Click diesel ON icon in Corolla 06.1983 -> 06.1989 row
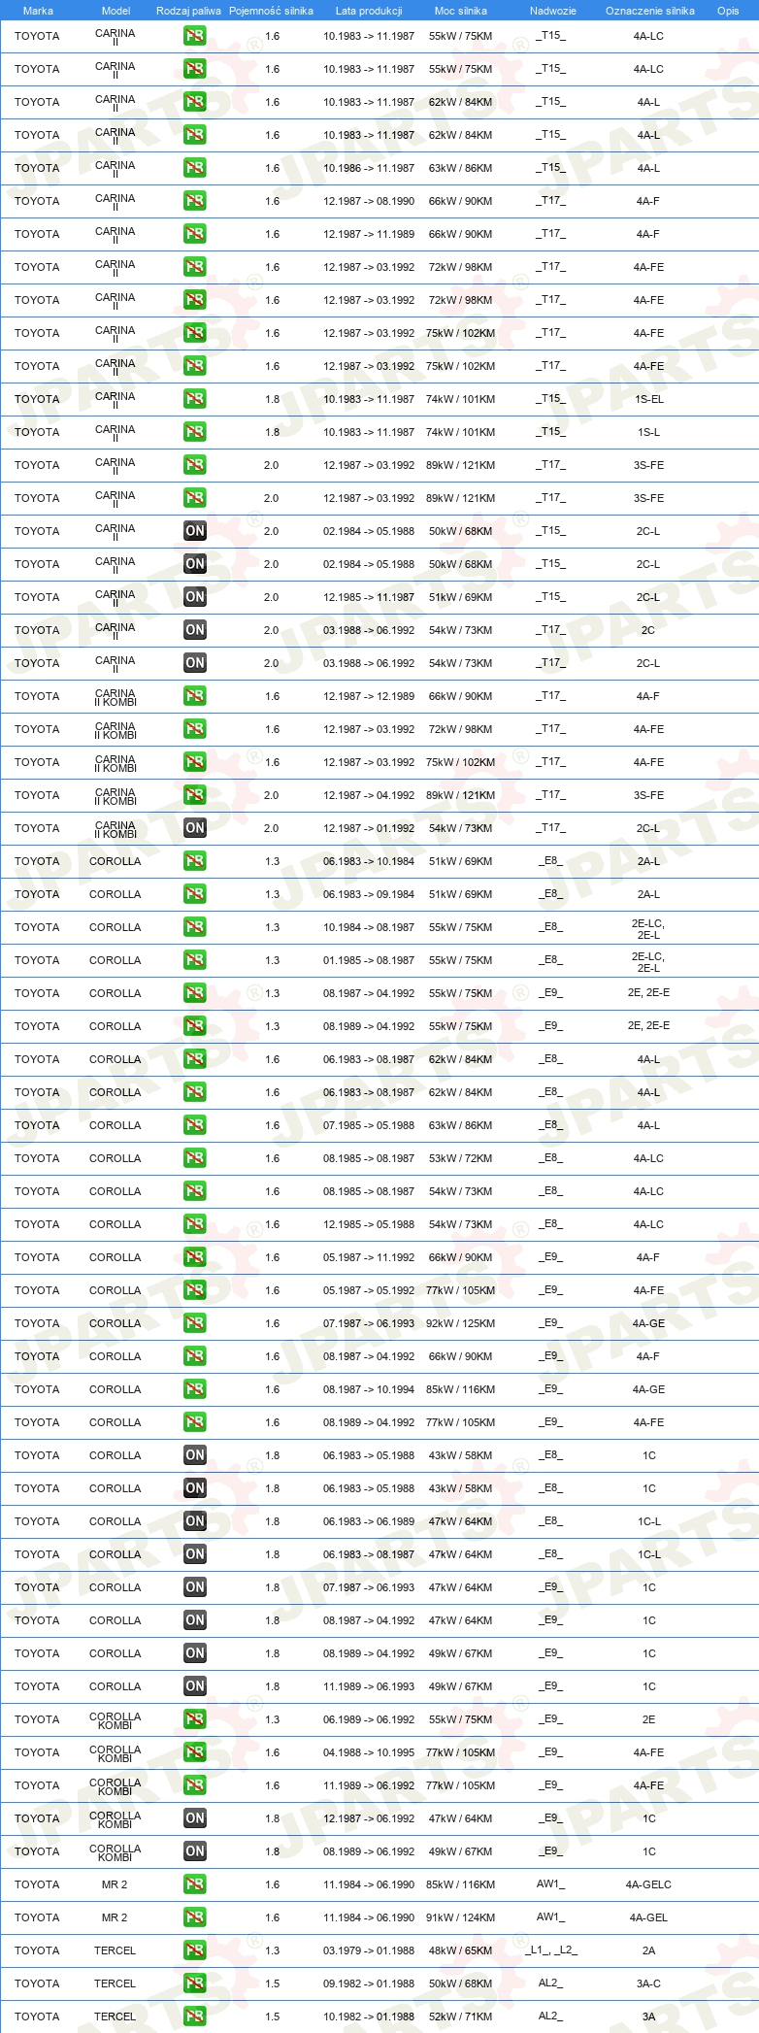Image resolution: width=759 pixels, height=2033 pixels. pyautogui.click(x=194, y=1521)
